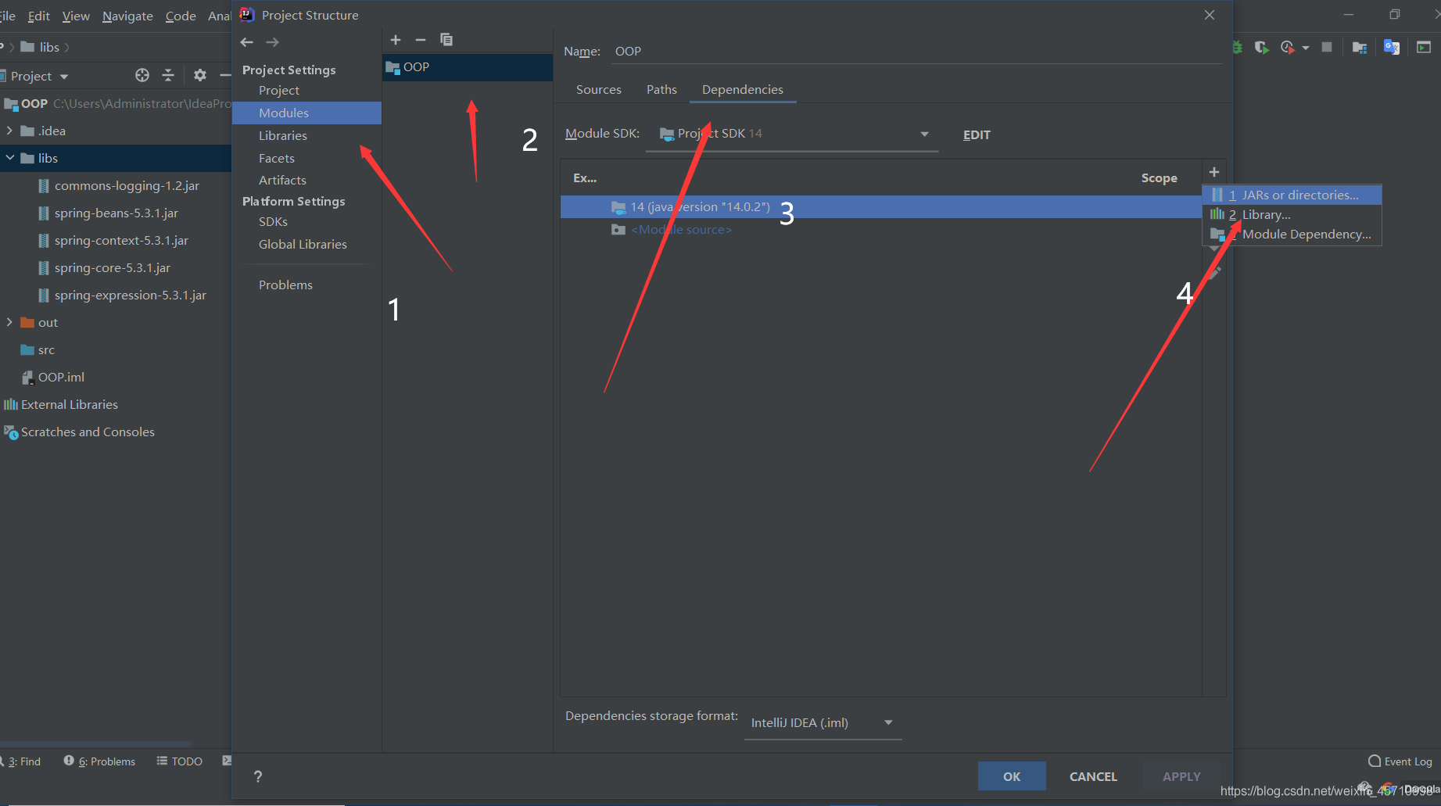This screenshot has width=1441, height=806.
Task: Collapse all in the Project tool window
Action: click(x=168, y=75)
